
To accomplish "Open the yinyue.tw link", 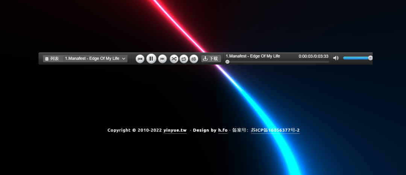I will pos(175,130).
